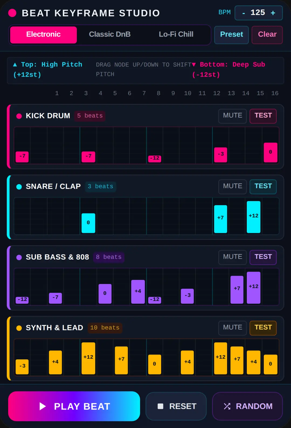Screen dimensions: 291x428
Task: Select Synth step 11 node +4
Action: point(187,362)
